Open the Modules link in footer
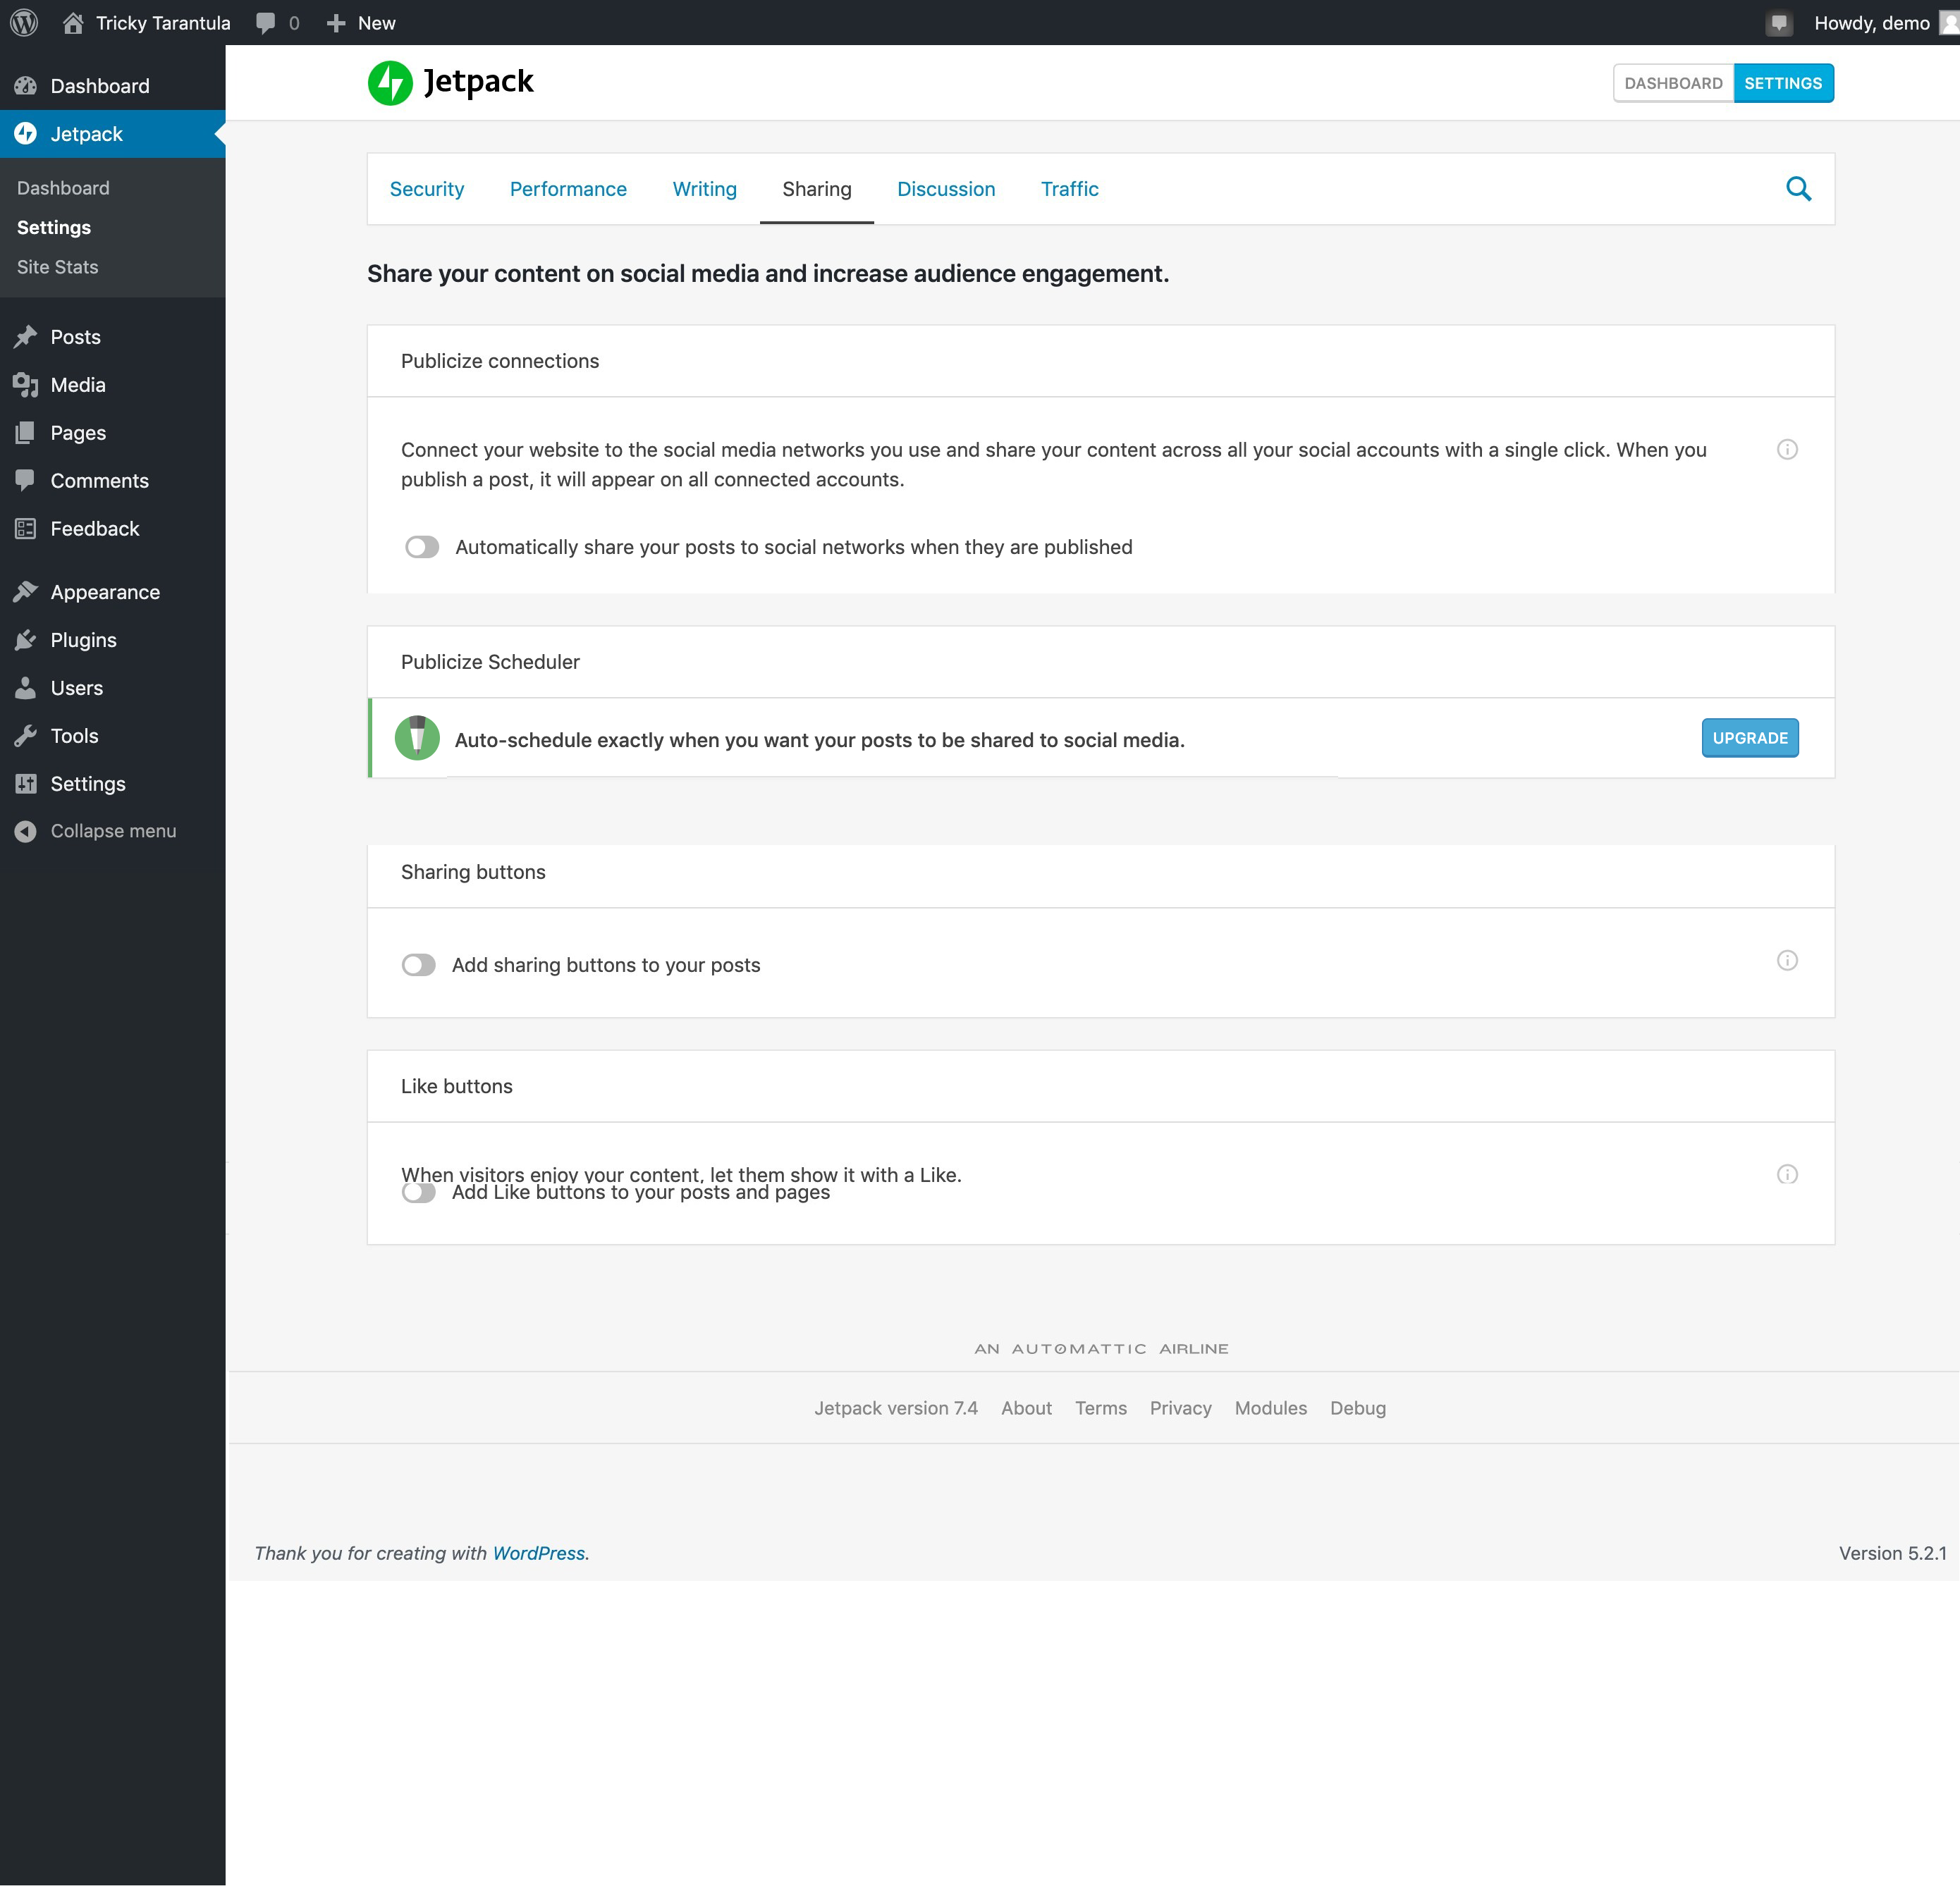 tap(1270, 1408)
